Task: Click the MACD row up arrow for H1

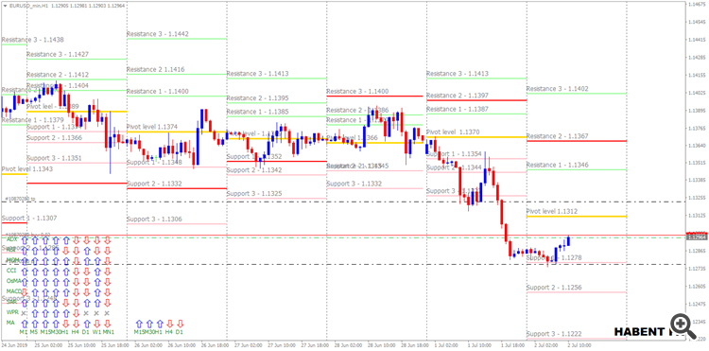Action: coord(66,292)
